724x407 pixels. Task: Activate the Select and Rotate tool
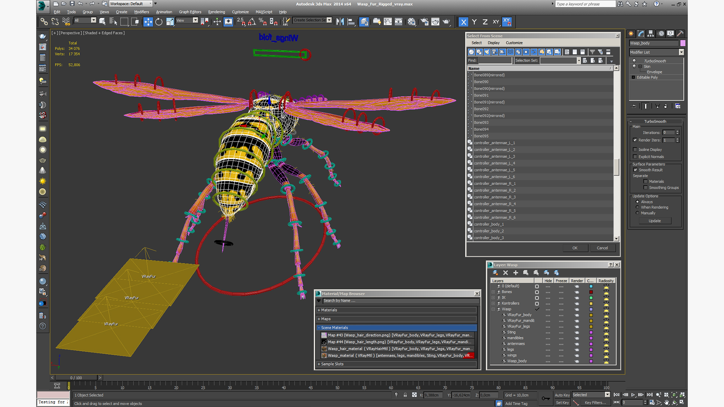[159, 21]
